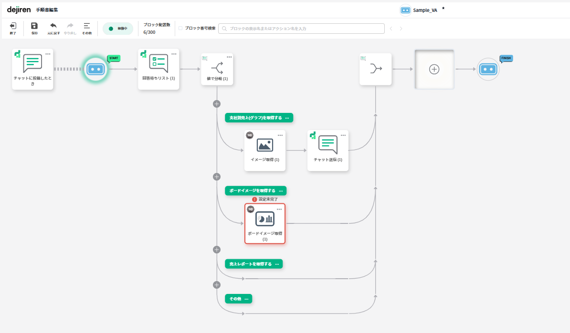Undo the last change with 元に戻す
This screenshot has height=333, width=570.
click(53, 28)
